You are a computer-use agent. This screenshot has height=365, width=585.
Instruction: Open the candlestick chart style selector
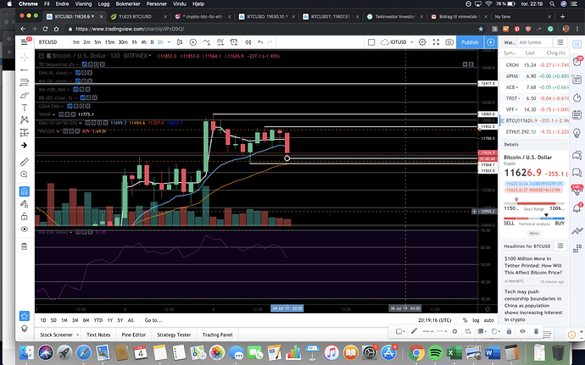tap(180, 42)
